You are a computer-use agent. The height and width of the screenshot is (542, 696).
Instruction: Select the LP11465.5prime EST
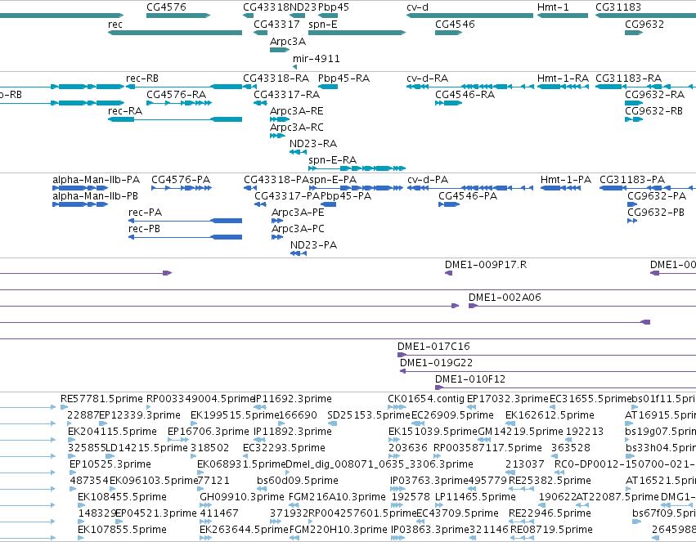[438, 504]
